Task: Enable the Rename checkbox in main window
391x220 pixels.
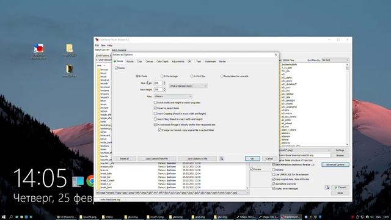Action: coord(274,170)
